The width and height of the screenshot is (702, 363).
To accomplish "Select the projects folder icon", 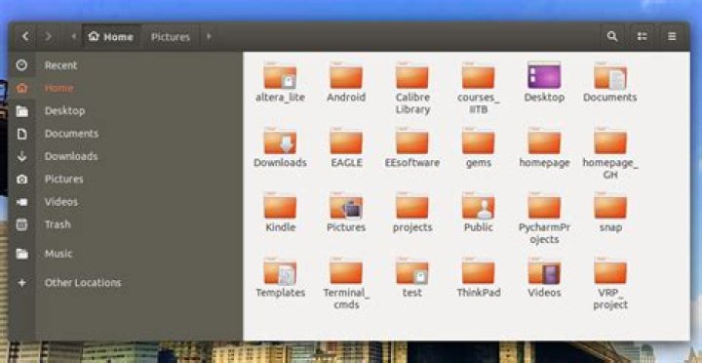I will [x=412, y=206].
